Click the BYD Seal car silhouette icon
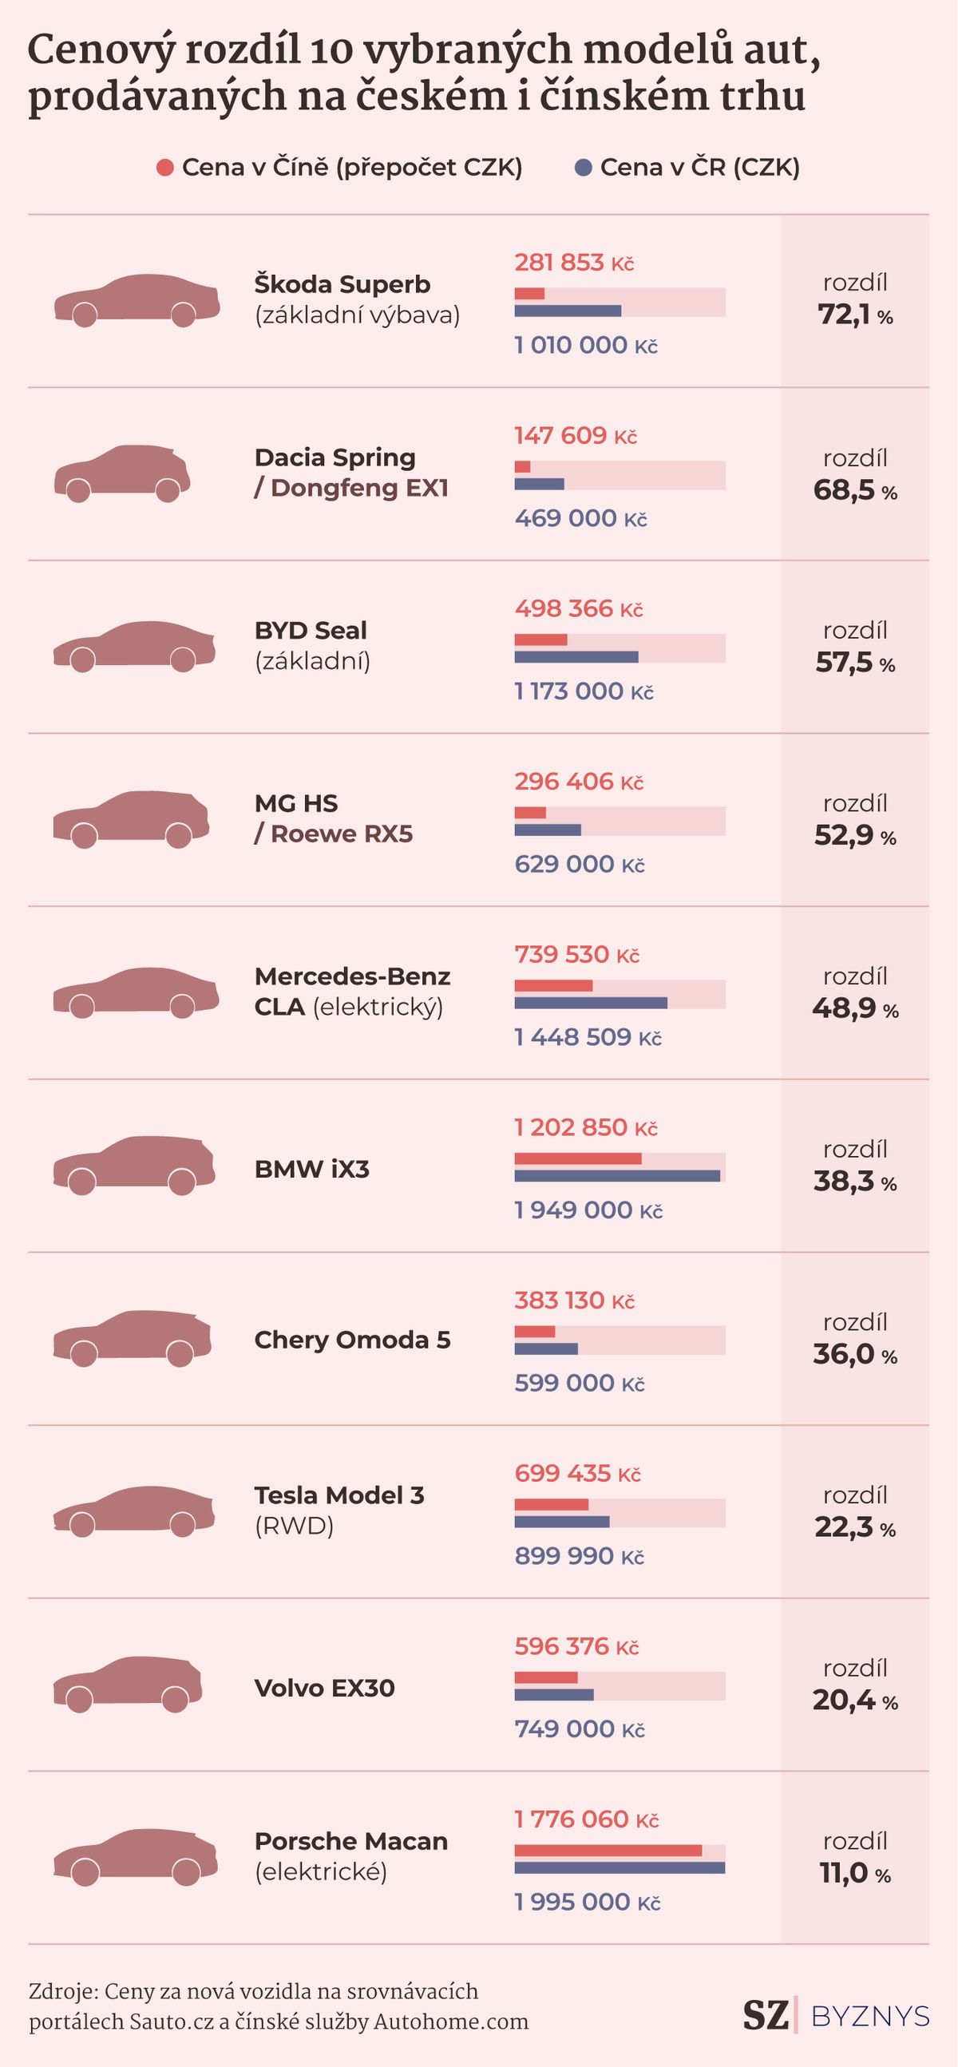Screen dimensions: 958x2067 pyautogui.click(x=134, y=647)
